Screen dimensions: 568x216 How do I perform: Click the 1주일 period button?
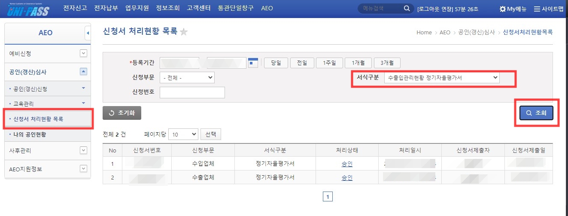pos(329,63)
